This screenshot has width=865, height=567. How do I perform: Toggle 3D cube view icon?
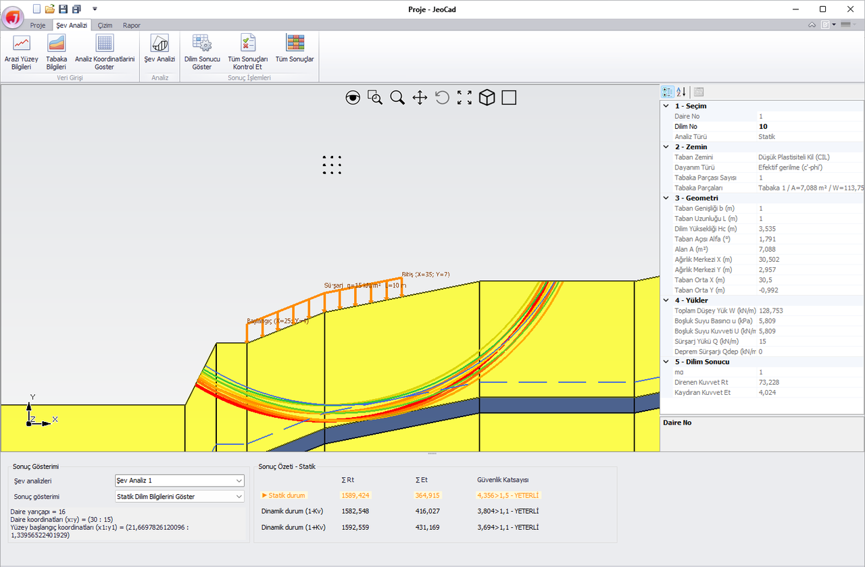487,98
